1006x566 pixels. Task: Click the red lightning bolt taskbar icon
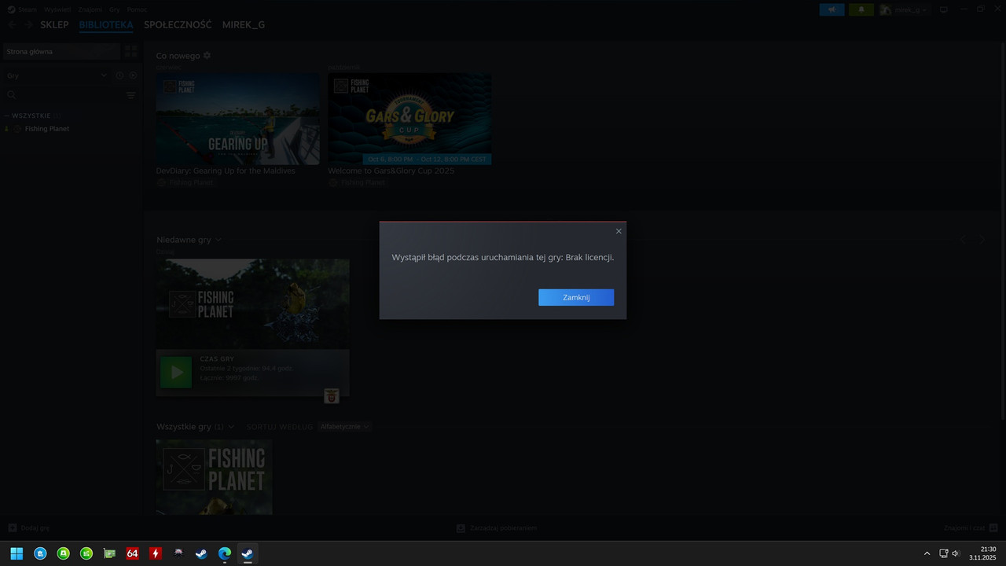click(x=156, y=553)
